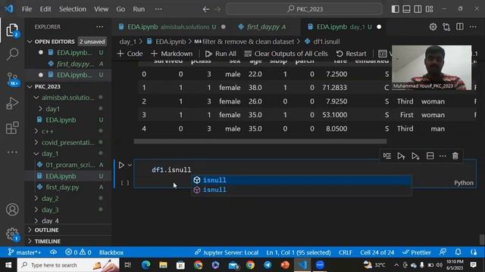The width and height of the screenshot is (485, 272).
Task: Open Run and Debug view
Action: [12, 104]
